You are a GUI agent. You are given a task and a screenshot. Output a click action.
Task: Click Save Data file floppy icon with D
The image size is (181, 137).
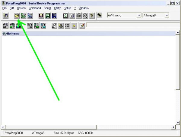tap(54, 16)
